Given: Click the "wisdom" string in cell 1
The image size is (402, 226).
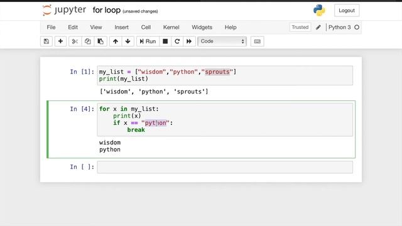Looking at the screenshot, I should tap(152, 72).
